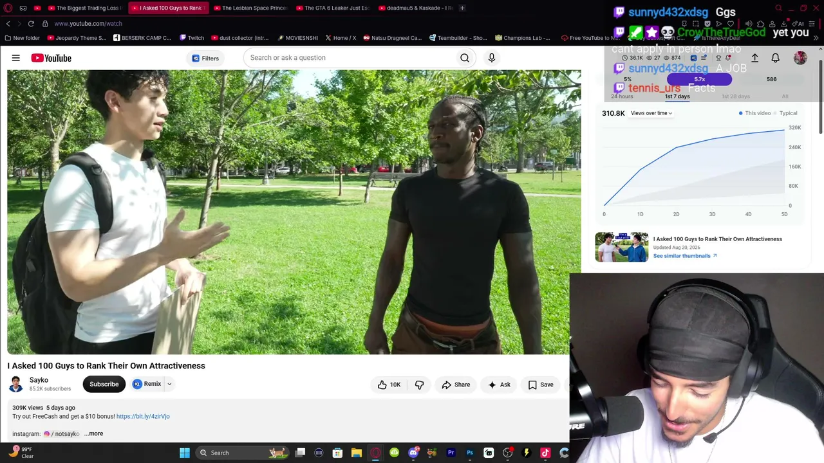Open the dust collector bookmark
The image size is (824, 463).
click(x=240, y=38)
